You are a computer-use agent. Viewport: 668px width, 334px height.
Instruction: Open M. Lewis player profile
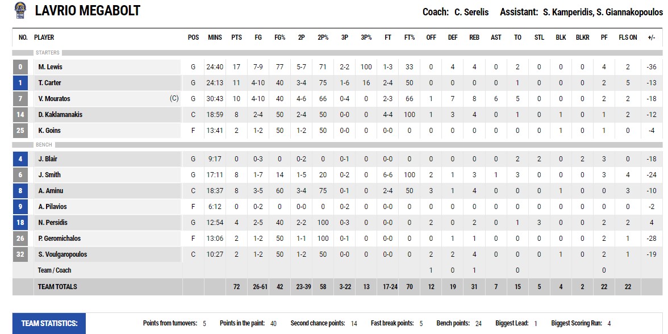coord(51,67)
